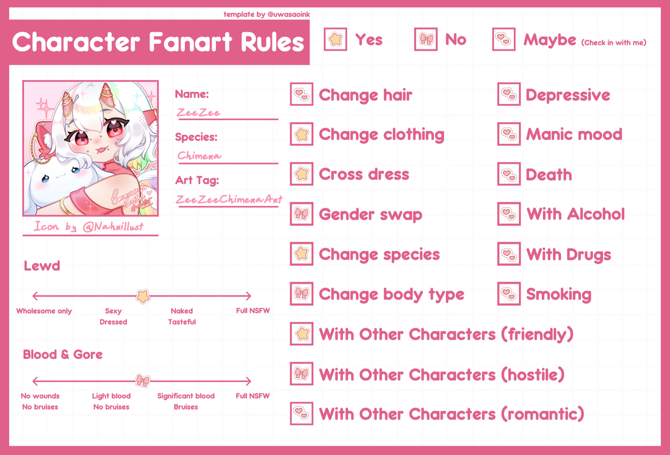Click the Icon by @Nahrillust credit
This screenshot has height=455, width=670.
[89, 227]
